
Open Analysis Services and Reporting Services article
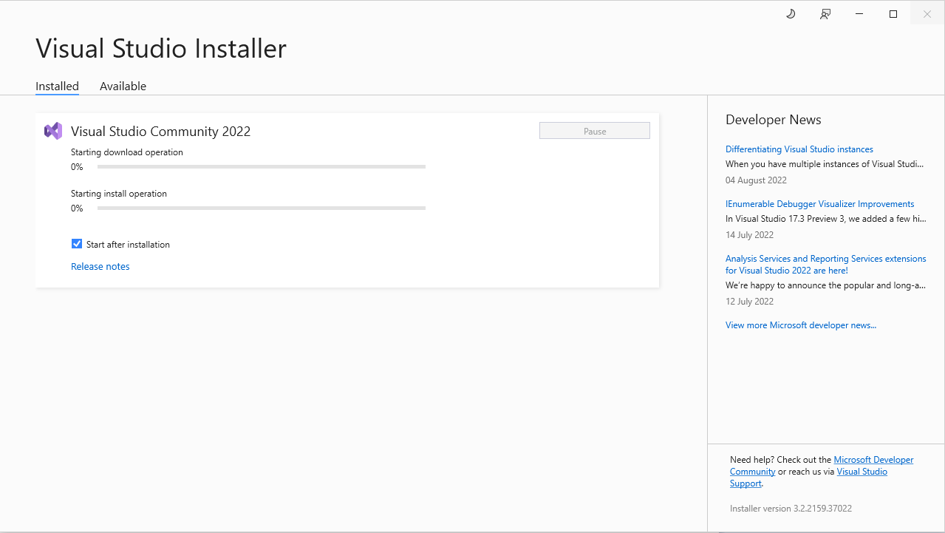pos(826,265)
